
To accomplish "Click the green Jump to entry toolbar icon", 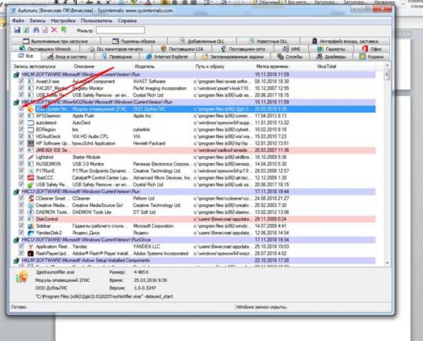I will (64, 30).
